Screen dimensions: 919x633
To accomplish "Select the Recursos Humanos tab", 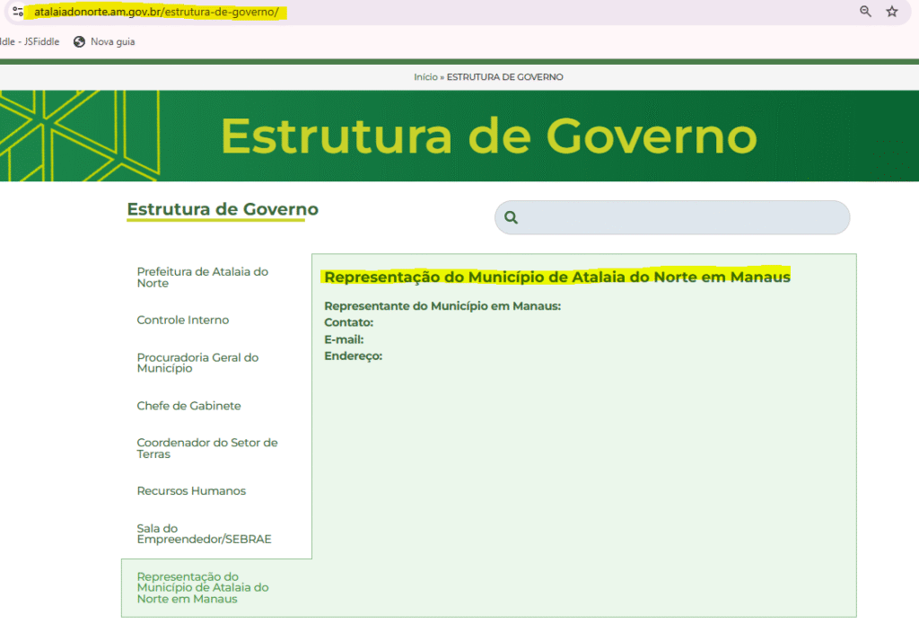I will [191, 491].
